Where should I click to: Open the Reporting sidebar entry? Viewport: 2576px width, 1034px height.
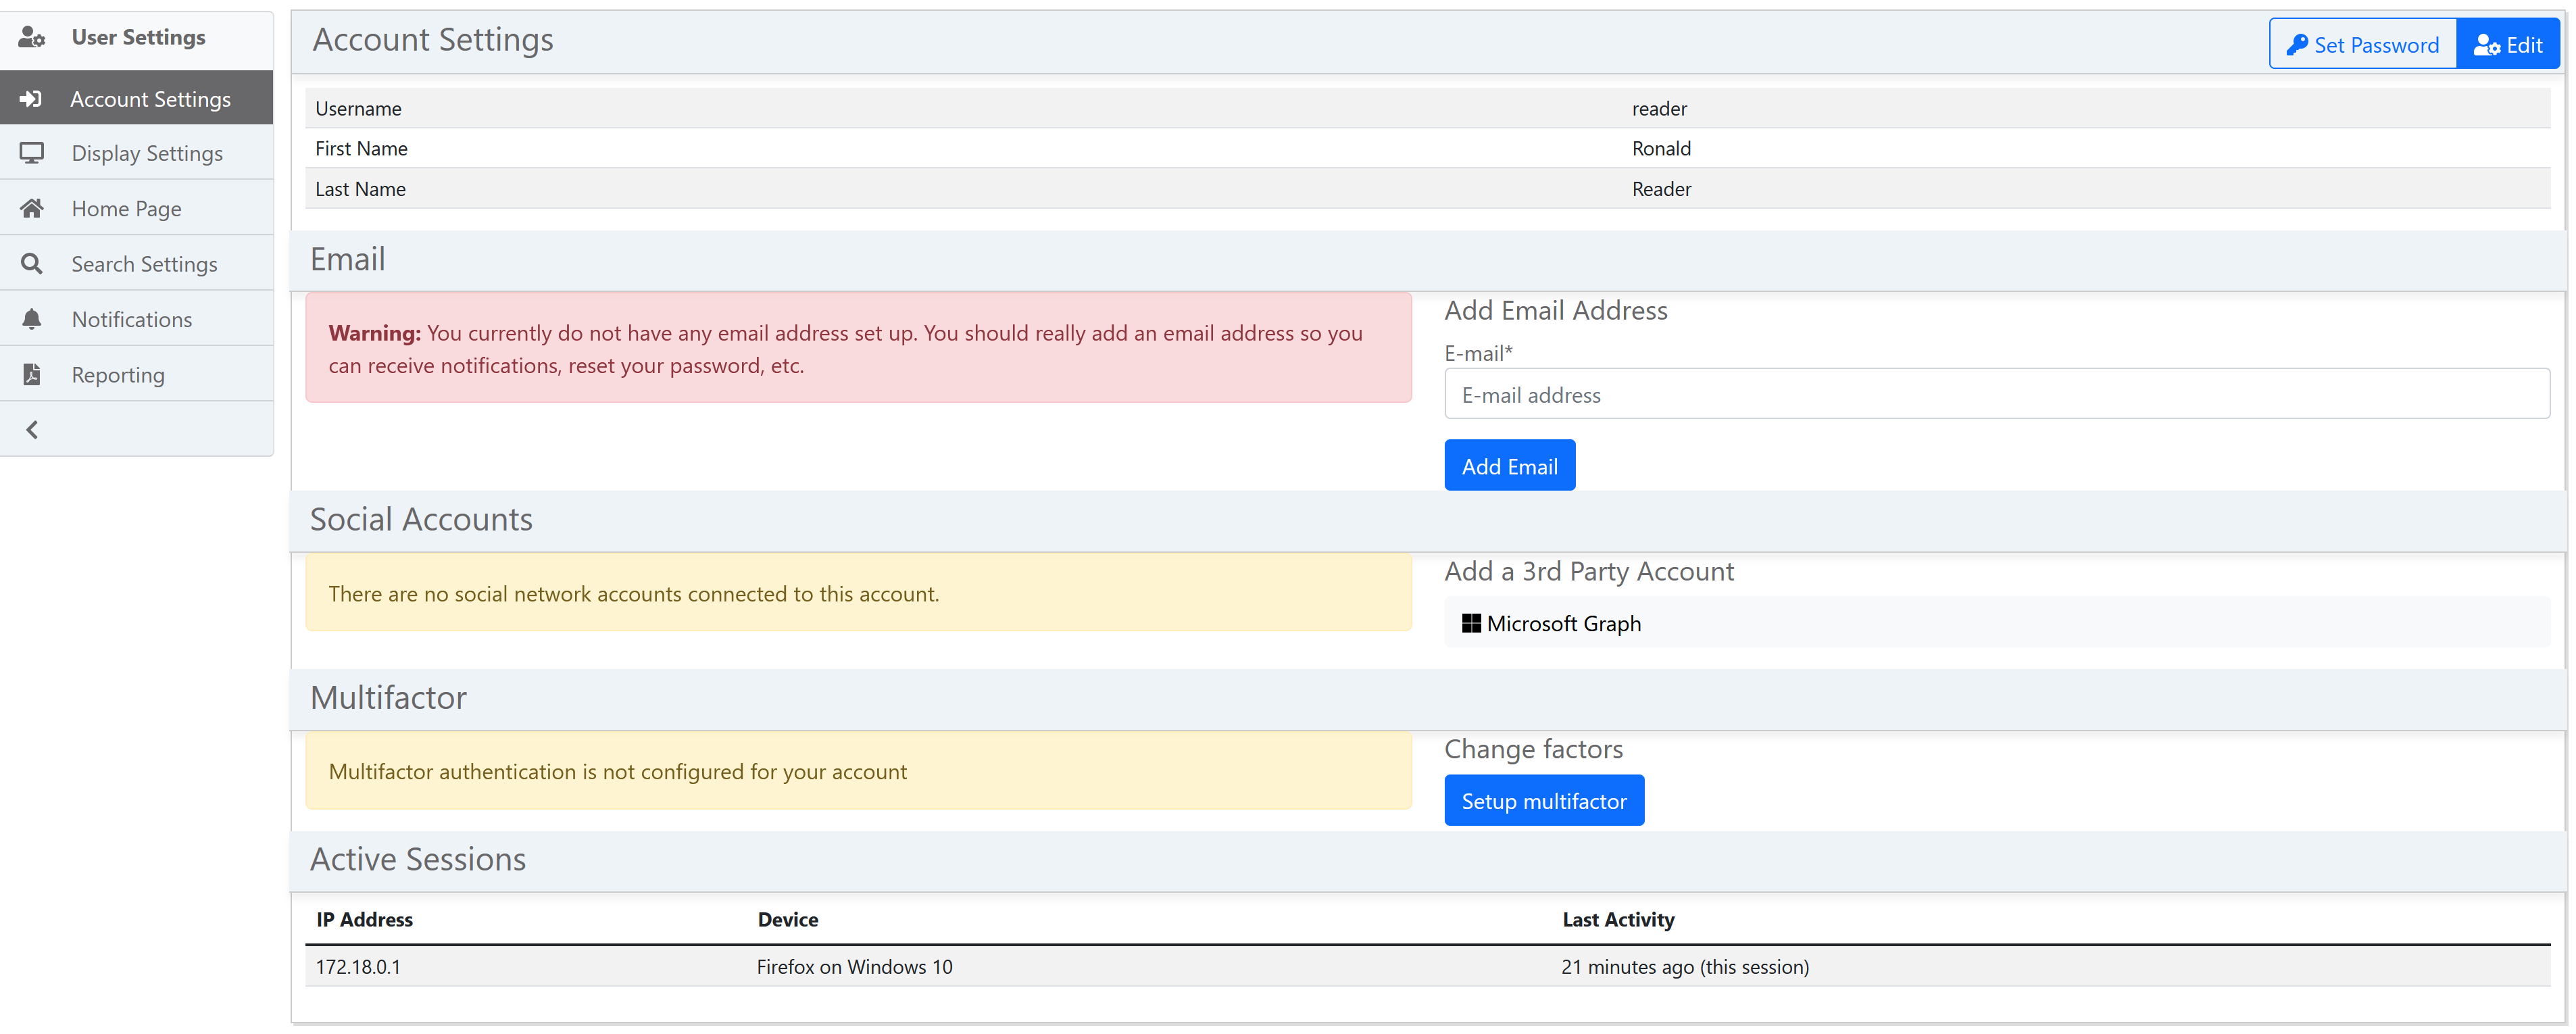[118, 374]
